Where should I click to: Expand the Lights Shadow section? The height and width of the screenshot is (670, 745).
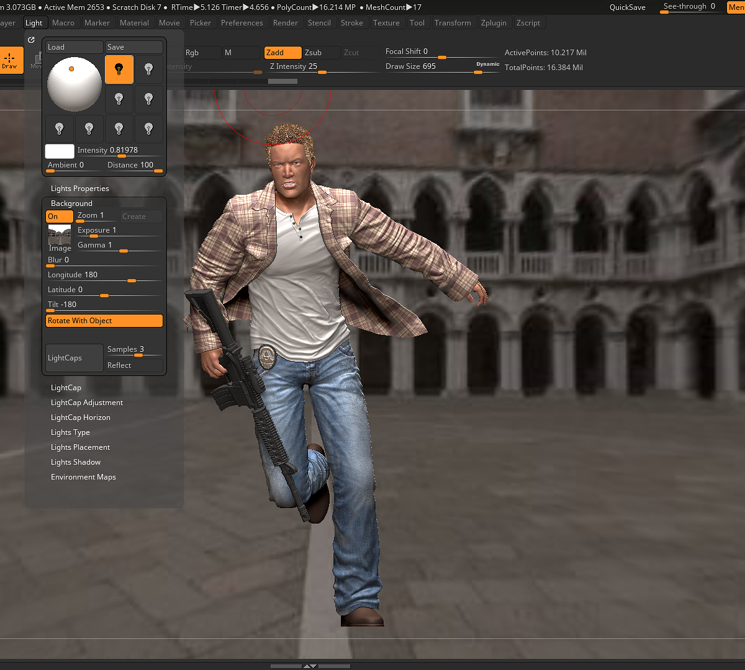coord(76,462)
